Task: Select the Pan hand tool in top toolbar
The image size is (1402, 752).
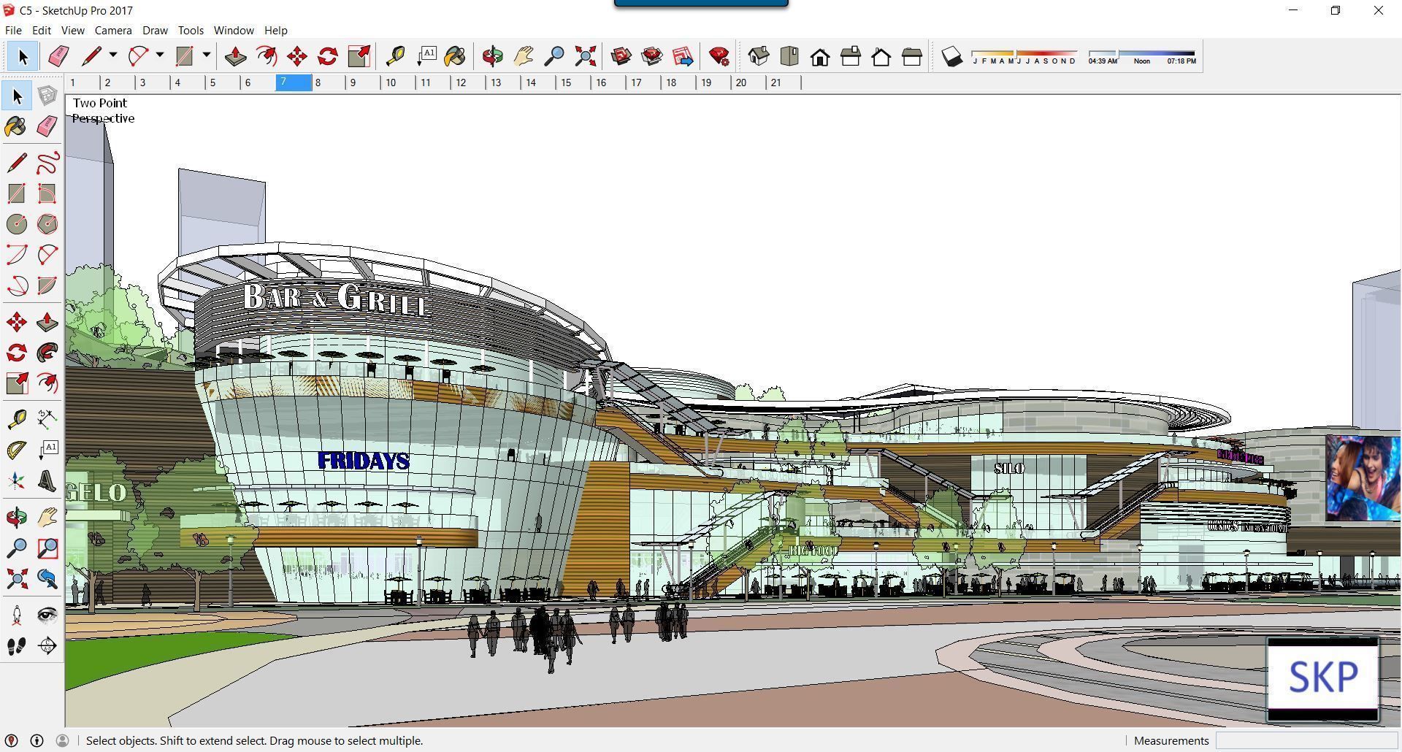Action: (x=524, y=56)
